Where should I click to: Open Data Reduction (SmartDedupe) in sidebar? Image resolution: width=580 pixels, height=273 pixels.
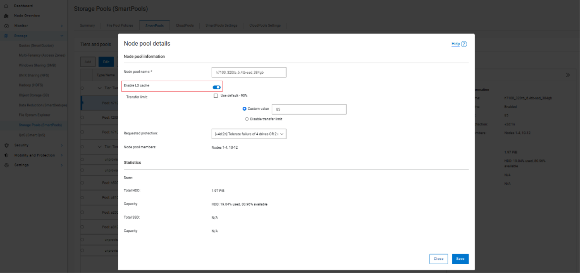43,105
